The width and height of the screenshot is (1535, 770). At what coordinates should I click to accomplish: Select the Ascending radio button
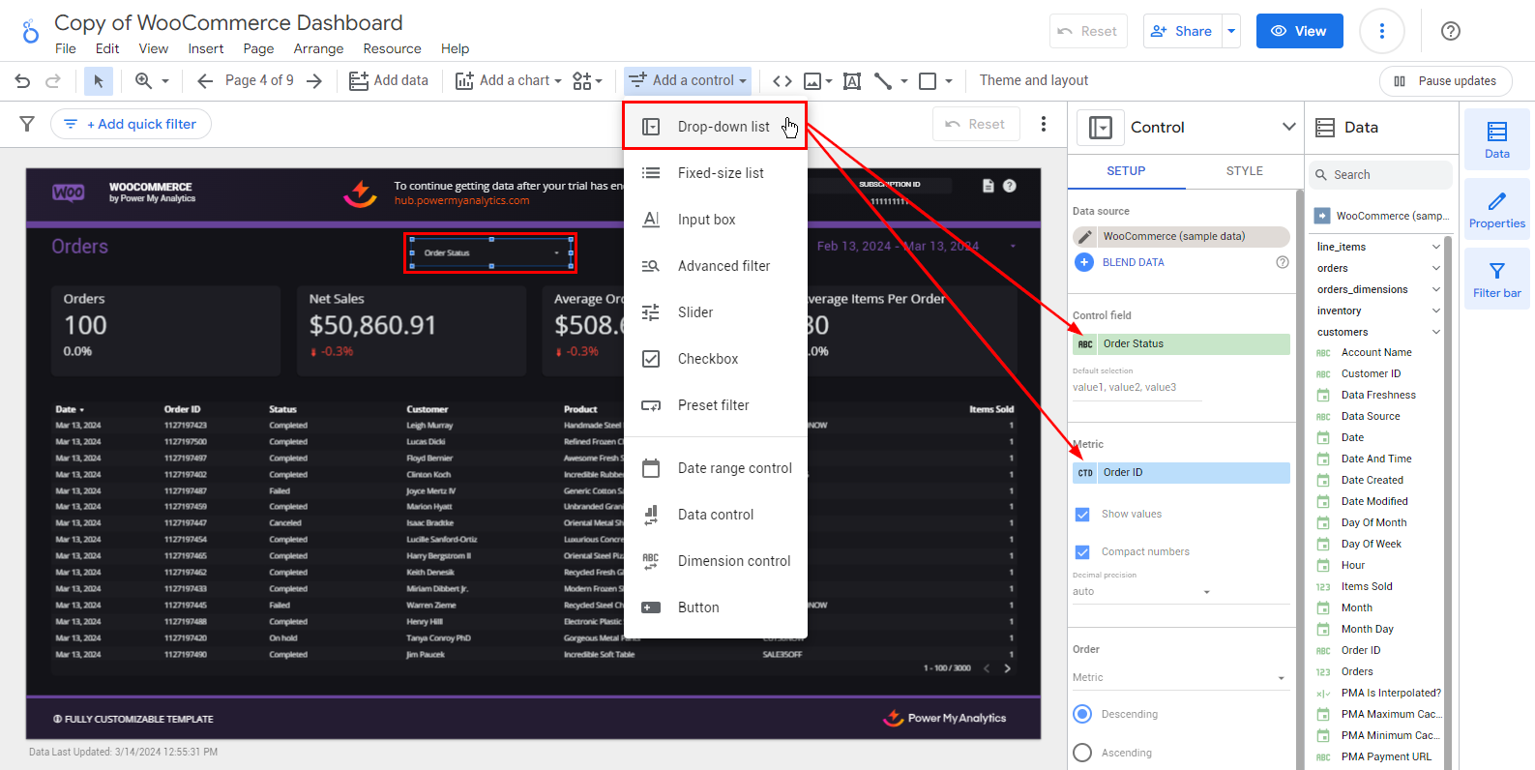point(1082,753)
